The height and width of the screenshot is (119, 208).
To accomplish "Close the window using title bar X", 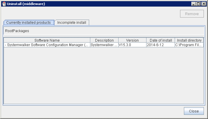I will [203, 4].
